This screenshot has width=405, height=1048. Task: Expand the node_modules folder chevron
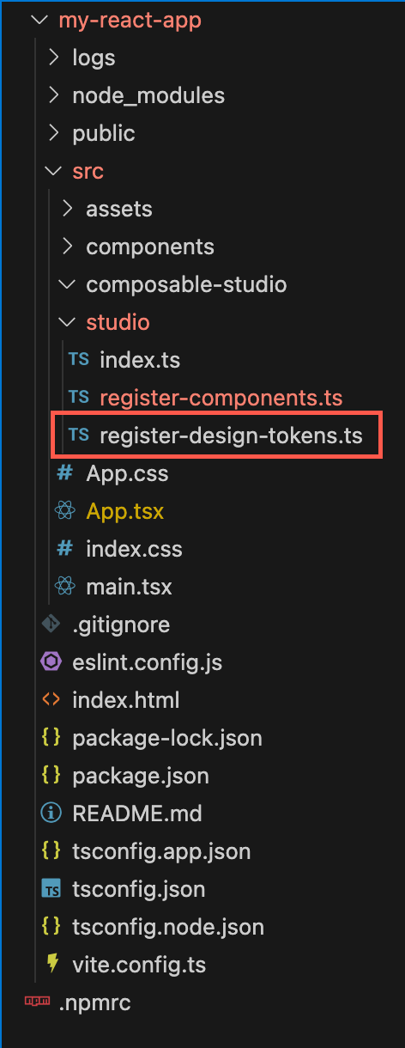(54, 96)
